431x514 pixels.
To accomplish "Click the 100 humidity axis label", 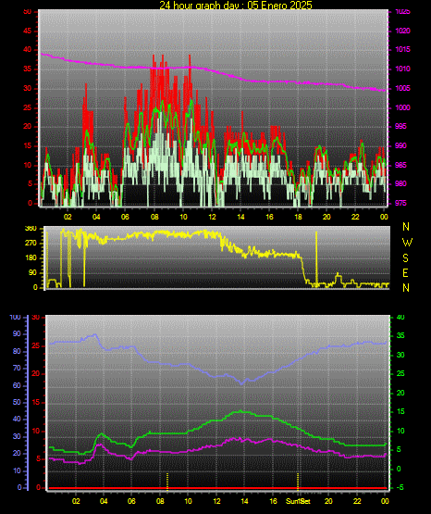I will 15,318.
